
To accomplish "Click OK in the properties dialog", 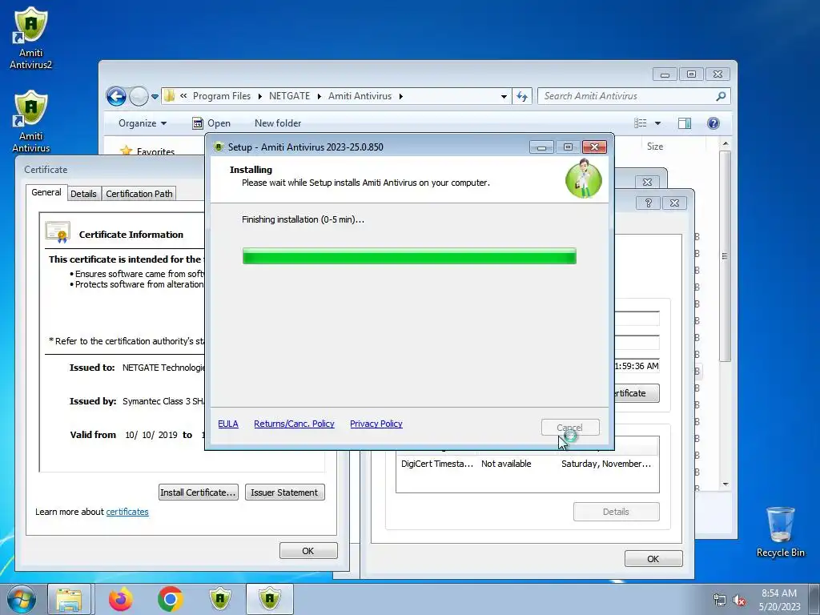I will pyautogui.click(x=653, y=558).
